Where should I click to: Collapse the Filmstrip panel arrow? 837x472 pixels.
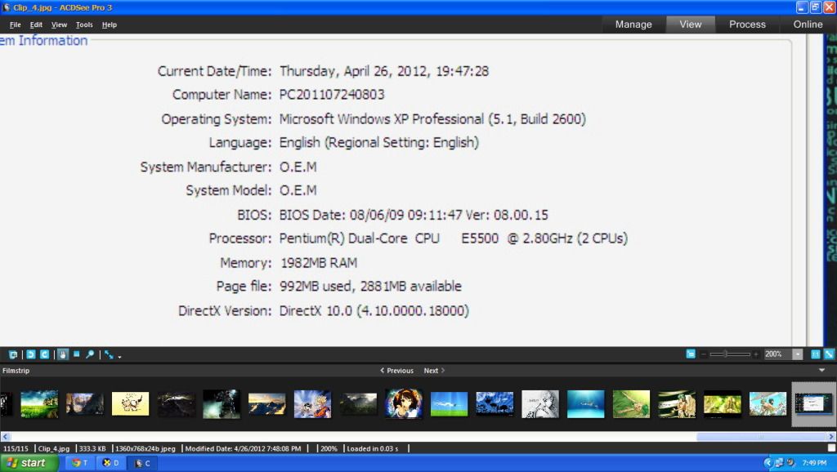coord(822,370)
